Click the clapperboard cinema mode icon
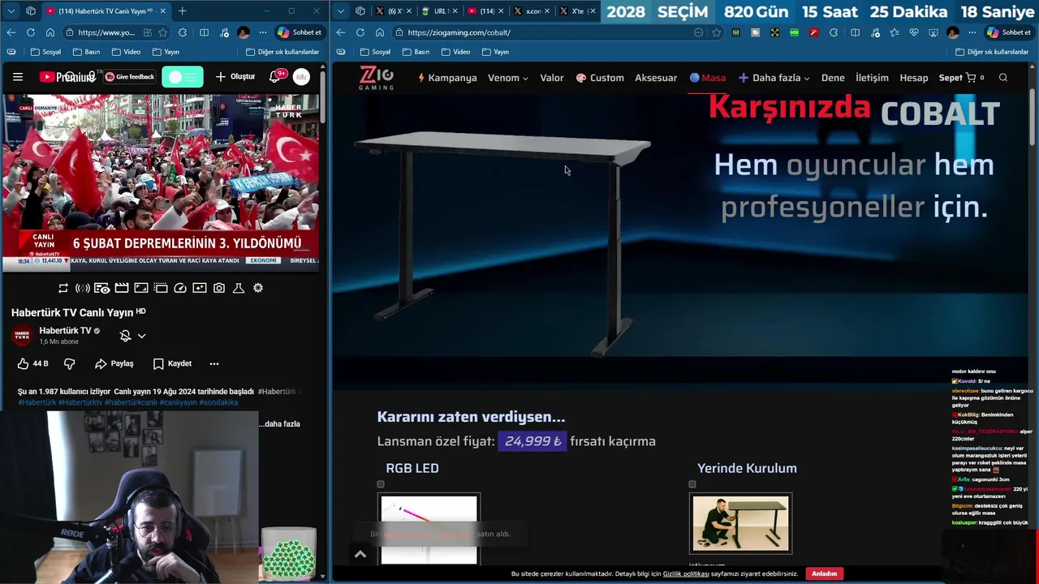This screenshot has height=584, width=1039. pyautogui.click(x=122, y=288)
